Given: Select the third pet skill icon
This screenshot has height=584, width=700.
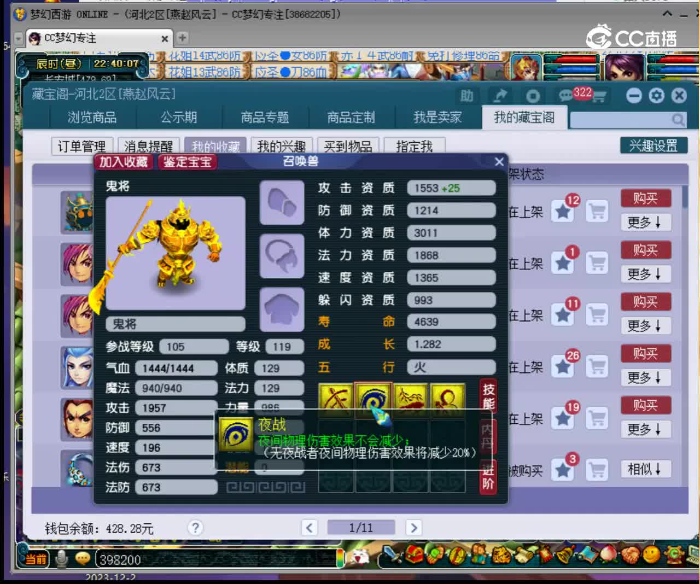Looking at the screenshot, I should tap(410, 400).
